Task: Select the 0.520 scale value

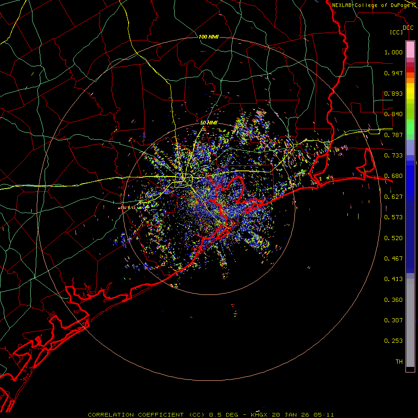Action: tap(393, 238)
